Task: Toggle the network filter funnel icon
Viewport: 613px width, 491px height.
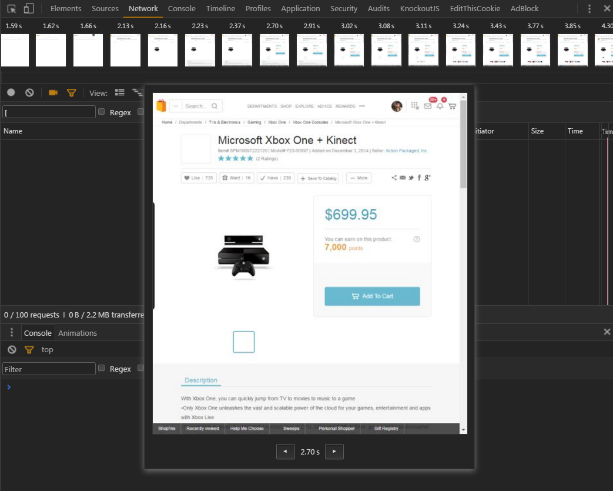Action: 71,93
